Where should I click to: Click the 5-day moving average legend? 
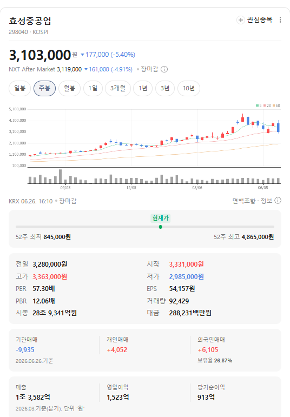(x=259, y=105)
